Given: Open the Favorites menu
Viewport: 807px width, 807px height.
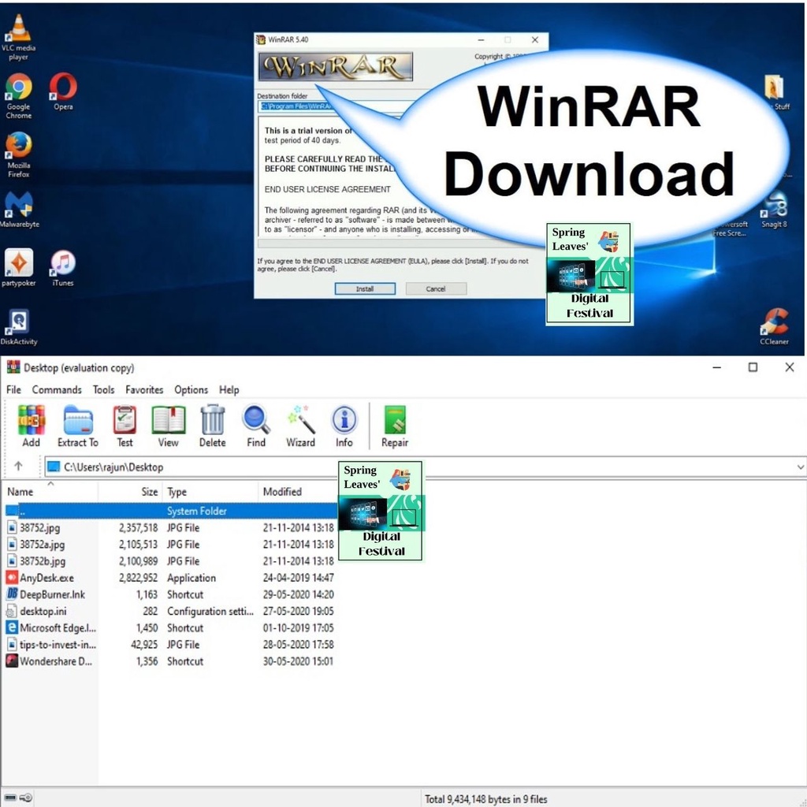Looking at the screenshot, I should 144,389.
